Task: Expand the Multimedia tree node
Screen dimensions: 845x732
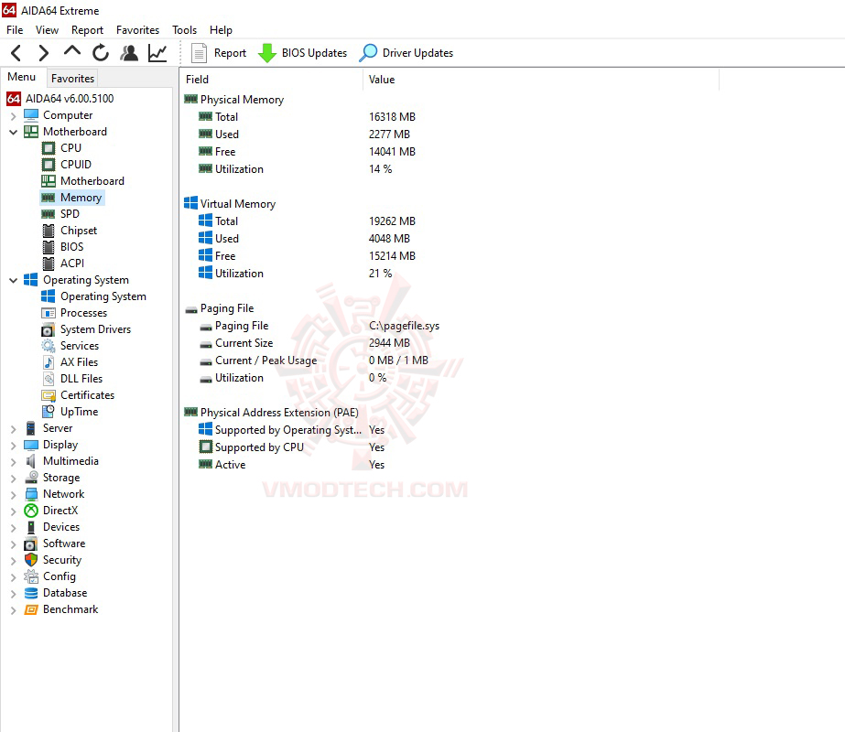Action: [x=14, y=461]
